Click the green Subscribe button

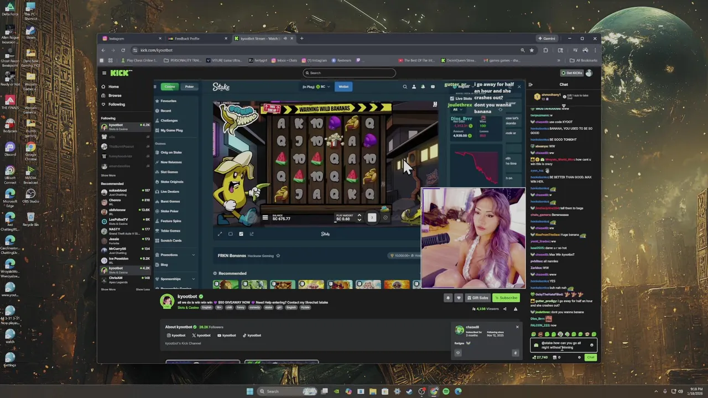point(506,298)
